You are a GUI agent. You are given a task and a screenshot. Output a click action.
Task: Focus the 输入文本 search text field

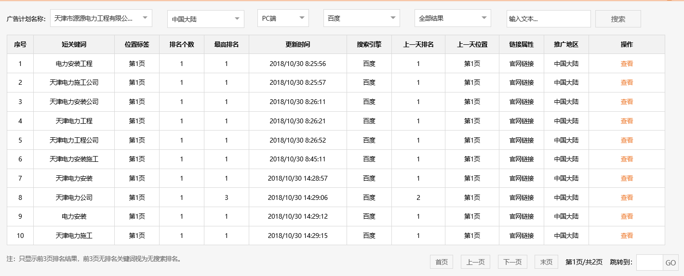click(549, 19)
